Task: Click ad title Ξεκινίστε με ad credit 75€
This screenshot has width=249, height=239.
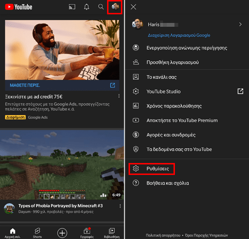Action: coord(33,97)
